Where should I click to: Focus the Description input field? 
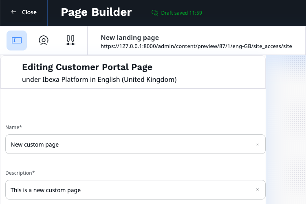tap(126, 190)
